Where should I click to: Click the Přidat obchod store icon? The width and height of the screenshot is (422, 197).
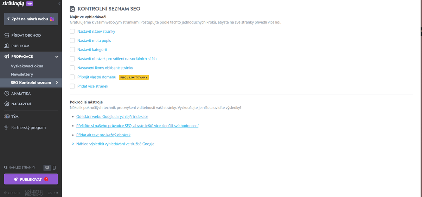(6, 35)
